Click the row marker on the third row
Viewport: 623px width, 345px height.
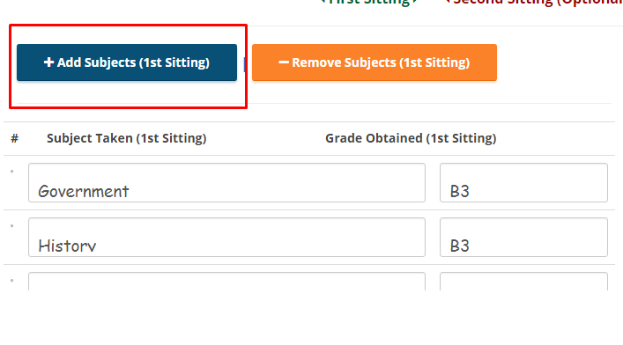pyautogui.click(x=12, y=280)
